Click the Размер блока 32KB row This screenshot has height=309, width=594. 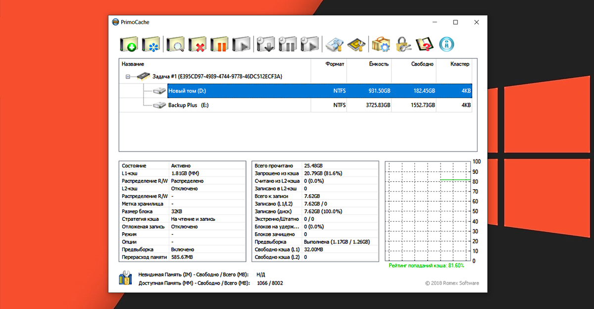coord(183,211)
